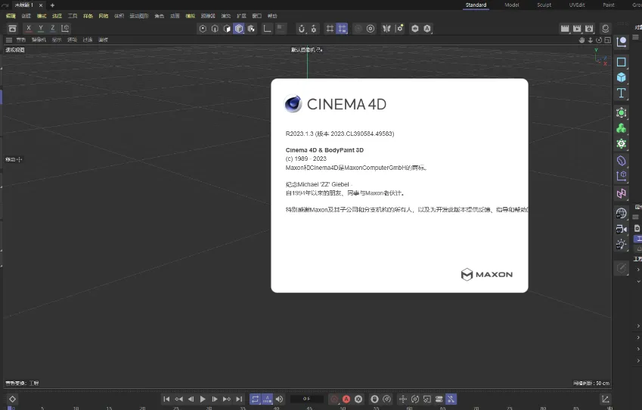Image resolution: width=642 pixels, height=410 pixels.
Task: Go to the end of animation
Action: tap(239, 399)
